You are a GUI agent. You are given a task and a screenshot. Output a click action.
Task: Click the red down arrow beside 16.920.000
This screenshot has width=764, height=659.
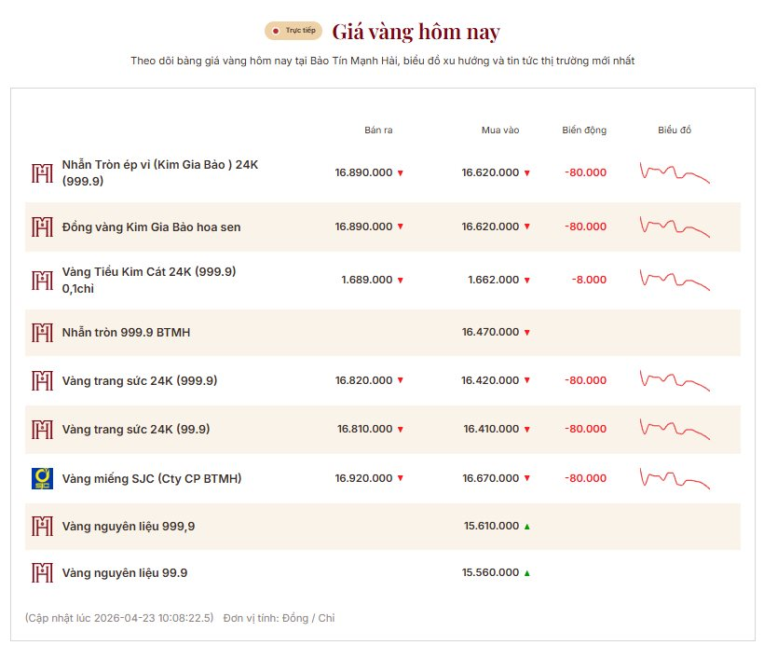pyautogui.click(x=401, y=478)
